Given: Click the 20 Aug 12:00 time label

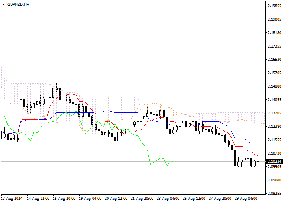Looking at the screenshot, I should (116, 199).
